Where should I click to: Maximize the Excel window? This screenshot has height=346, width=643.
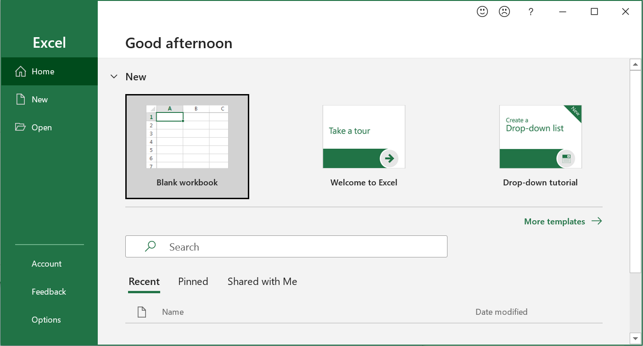[594, 12]
